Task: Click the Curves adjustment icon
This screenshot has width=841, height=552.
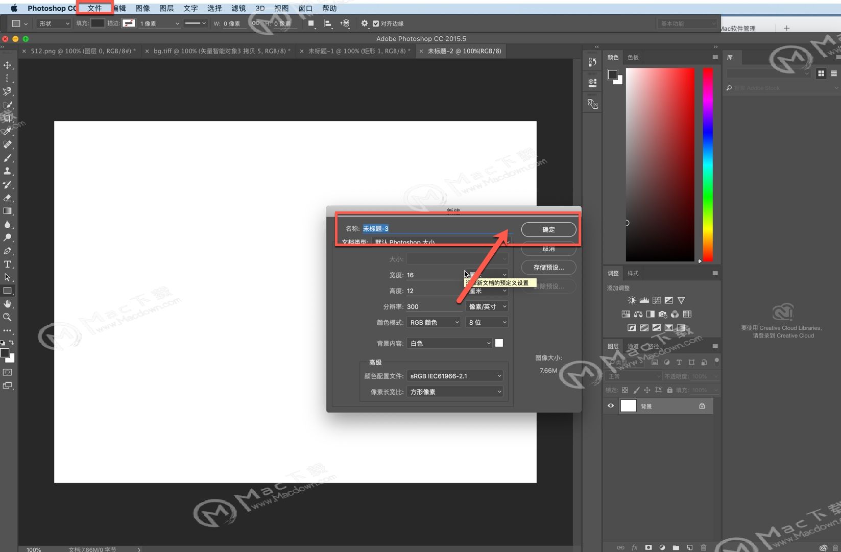Action: tap(657, 300)
